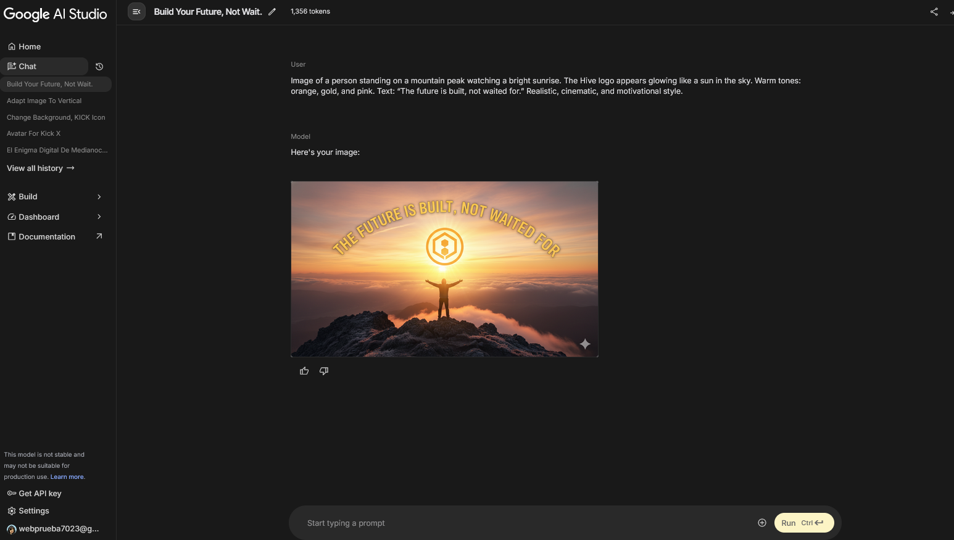Expand the Build chevron arrow
Screen dimensions: 954x540
pos(99,197)
